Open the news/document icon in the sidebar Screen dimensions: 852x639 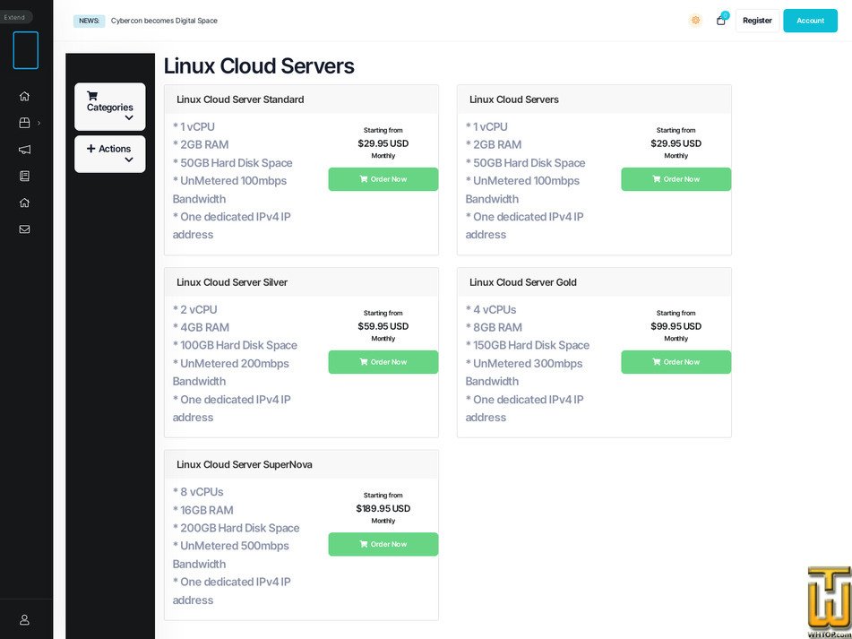(x=24, y=176)
